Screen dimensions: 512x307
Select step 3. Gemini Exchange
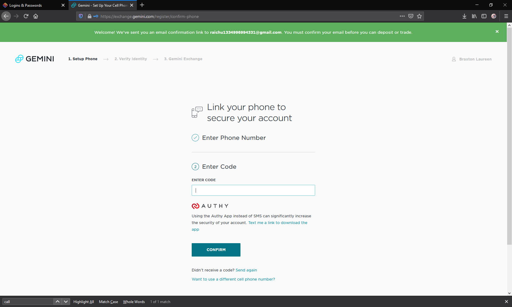183,59
